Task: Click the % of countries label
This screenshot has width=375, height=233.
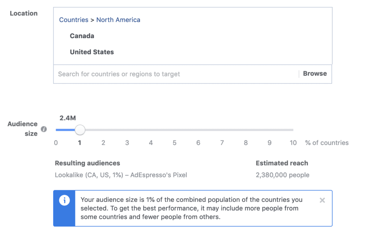Action: click(x=327, y=143)
